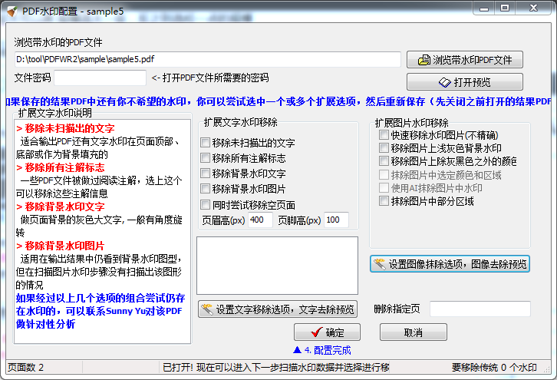Viewport: 557px width, 380px height.
Task: Click the 页面数 2 status bar entry
Action: point(25,367)
